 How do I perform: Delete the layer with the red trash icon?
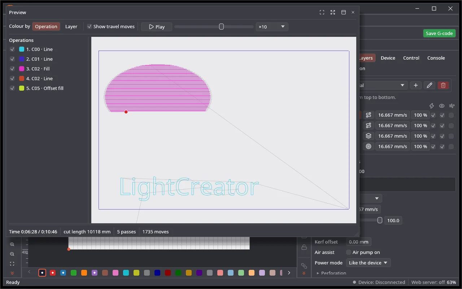point(443,85)
